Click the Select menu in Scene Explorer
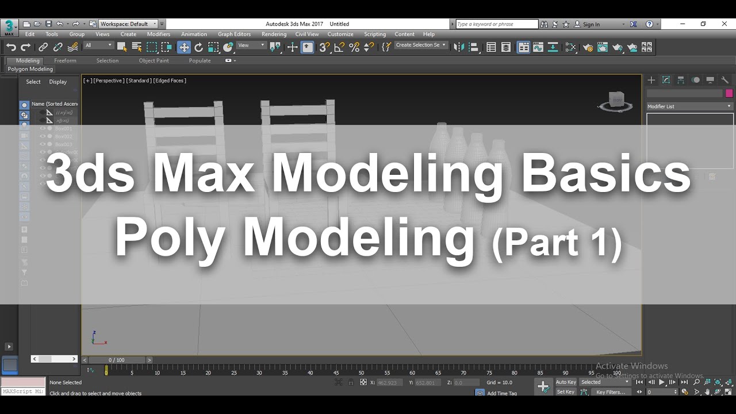This screenshot has height=414, width=736. pos(33,82)
